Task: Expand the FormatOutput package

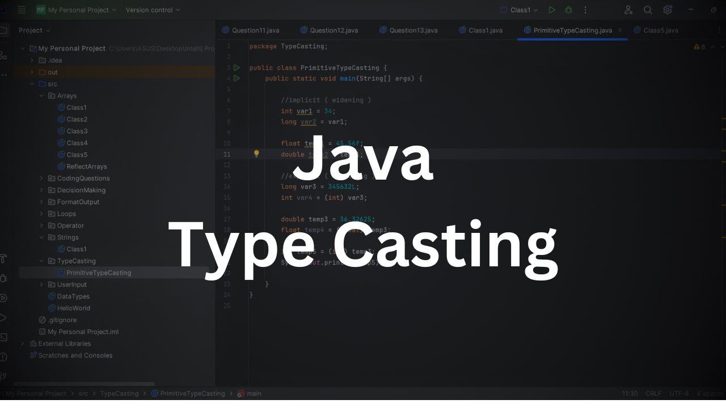Action: pos(42,202)
